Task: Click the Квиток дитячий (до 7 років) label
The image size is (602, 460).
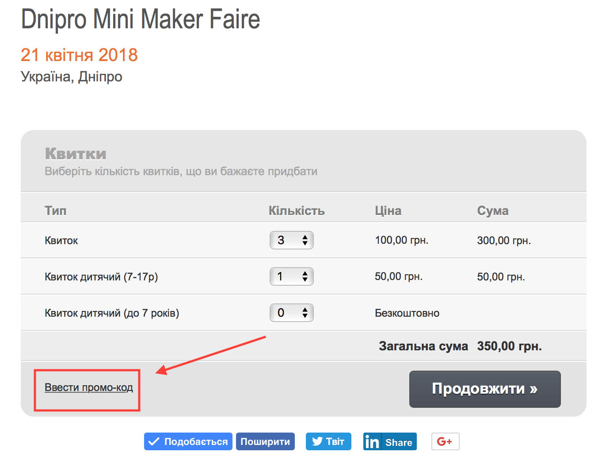Action: pos(112,313)
